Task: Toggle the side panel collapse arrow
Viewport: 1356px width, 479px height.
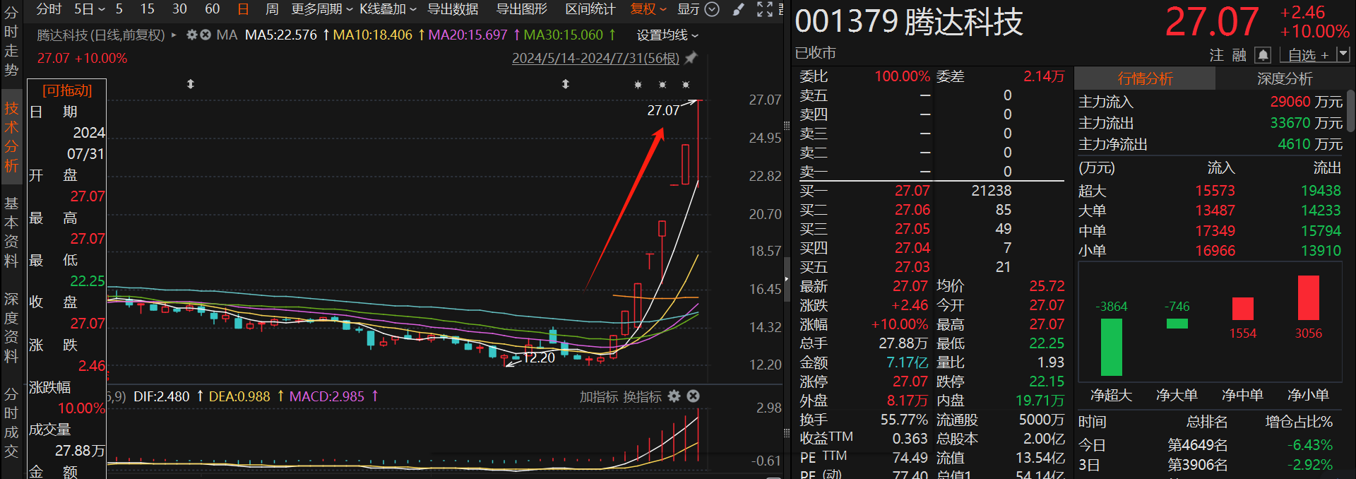Action: pos(786,279)
